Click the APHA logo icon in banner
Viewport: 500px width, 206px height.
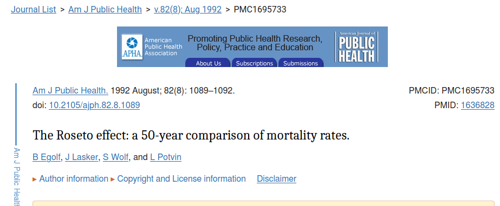(x=132, y=47)
